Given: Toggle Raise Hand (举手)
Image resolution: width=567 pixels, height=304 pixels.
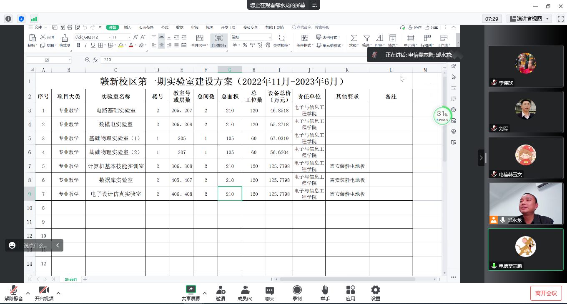Looking at the screenshot, I should [325, 293].
